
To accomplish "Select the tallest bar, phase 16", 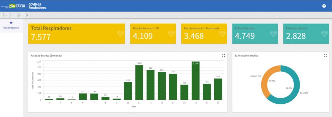I will pos(196,81).
